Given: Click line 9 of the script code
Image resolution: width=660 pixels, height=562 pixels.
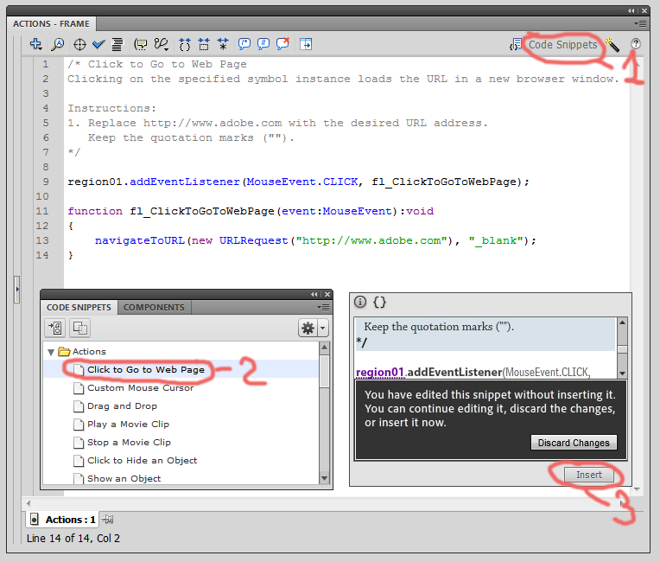Looking at the screenshot, I should (298, 182).
